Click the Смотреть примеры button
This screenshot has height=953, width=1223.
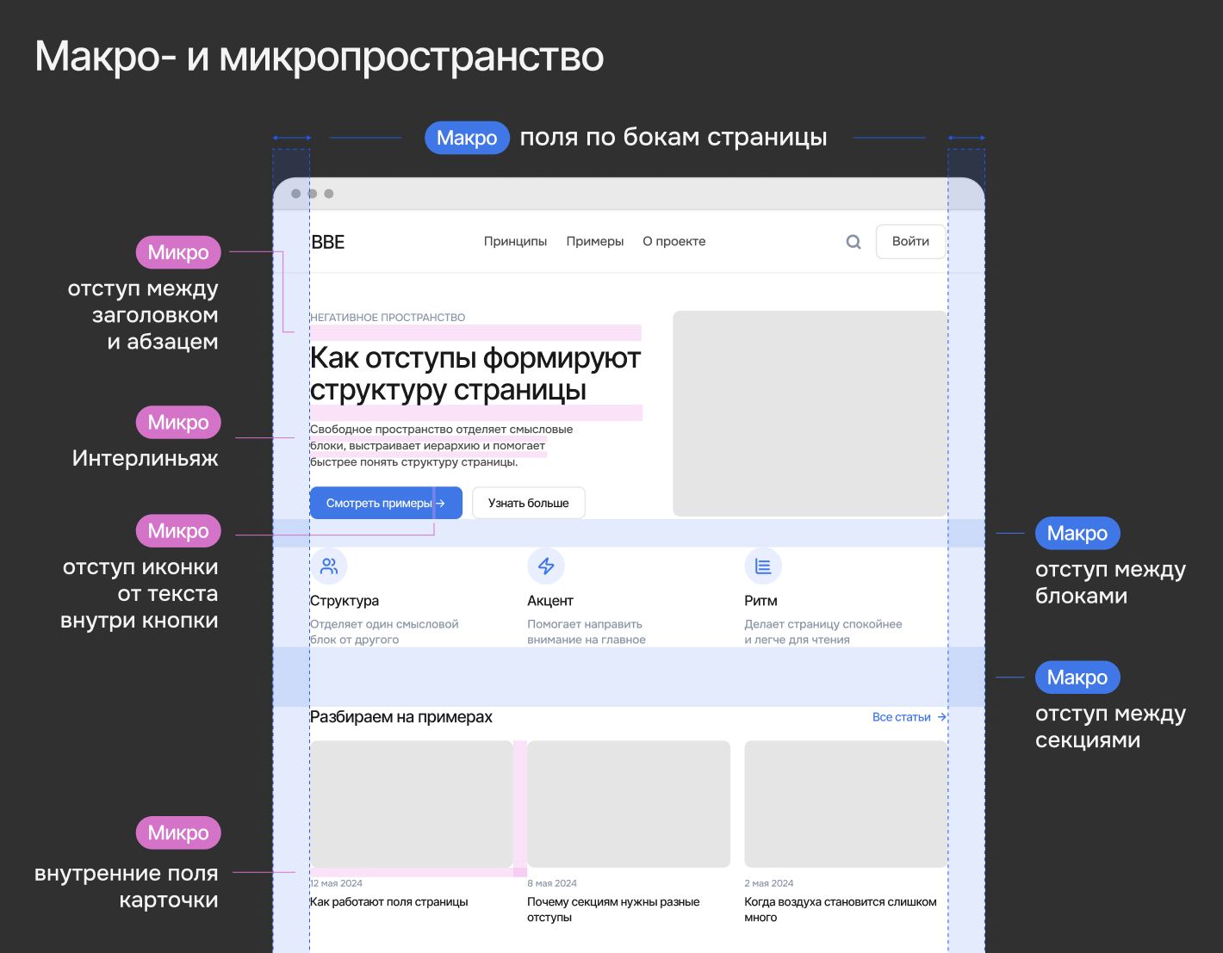[x=386, y=503]
